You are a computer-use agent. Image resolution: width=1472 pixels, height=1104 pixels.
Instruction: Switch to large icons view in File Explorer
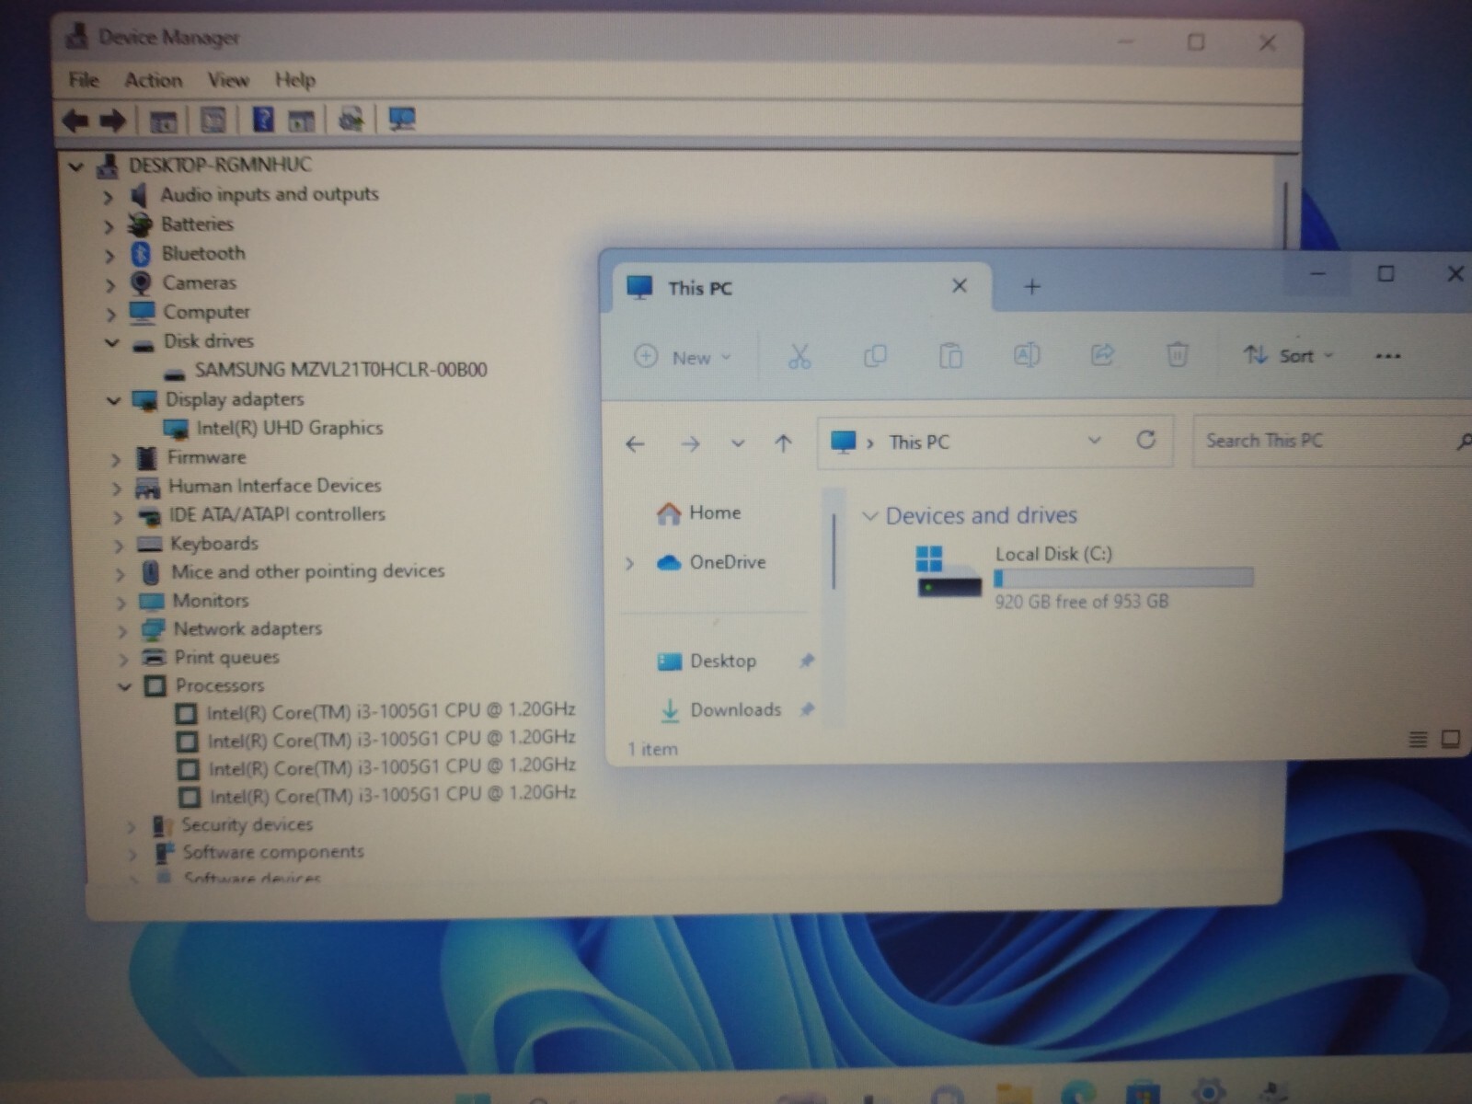[1451, 739]
